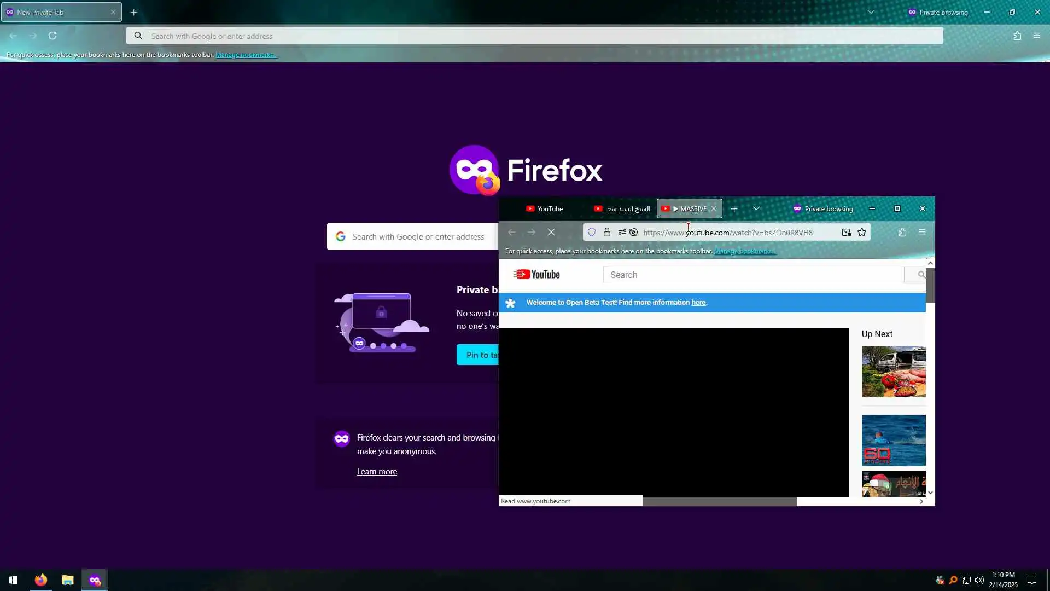This screenshot has height=591, width=1050.
Task: Click the YouTube search input field
Action: [753, 275]
